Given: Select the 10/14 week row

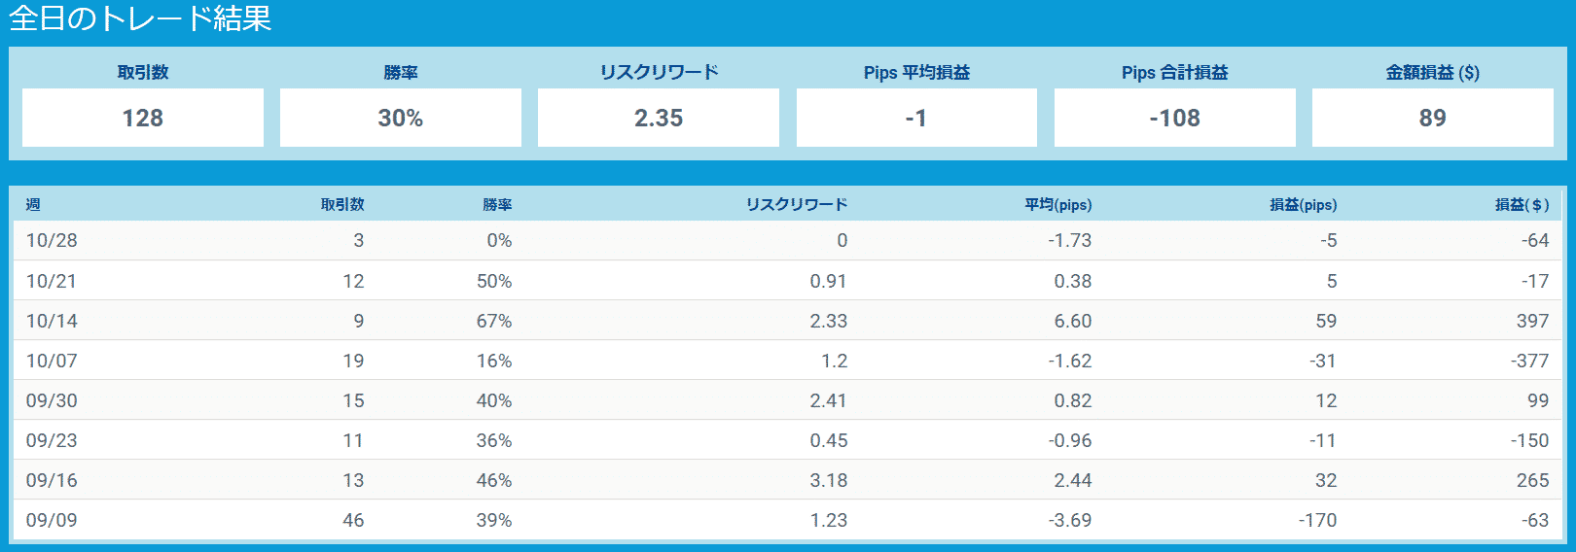Looking at the screenshot, I should pyautogui.click(x=787, y=321).
